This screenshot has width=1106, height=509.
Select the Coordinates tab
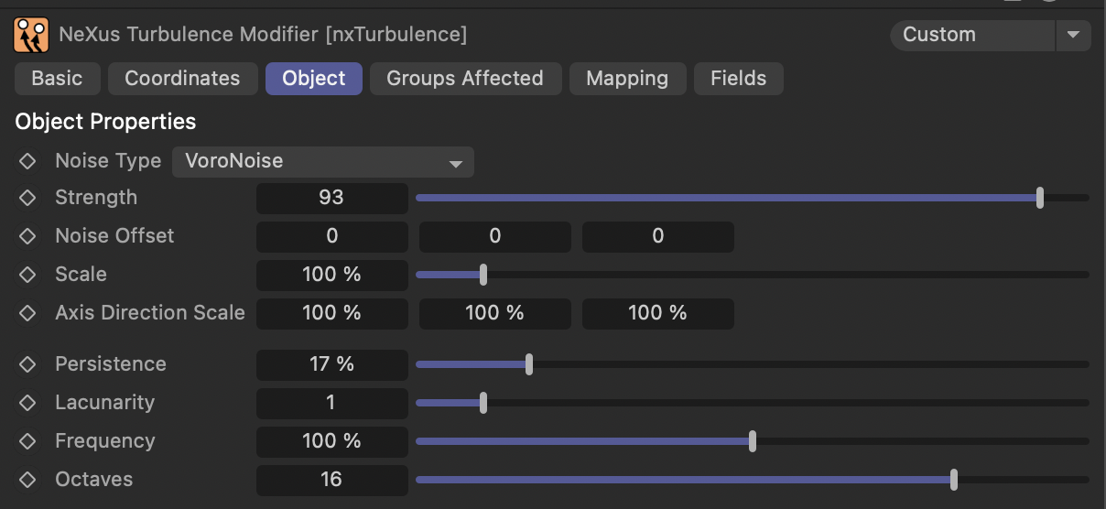click(182, 79)
